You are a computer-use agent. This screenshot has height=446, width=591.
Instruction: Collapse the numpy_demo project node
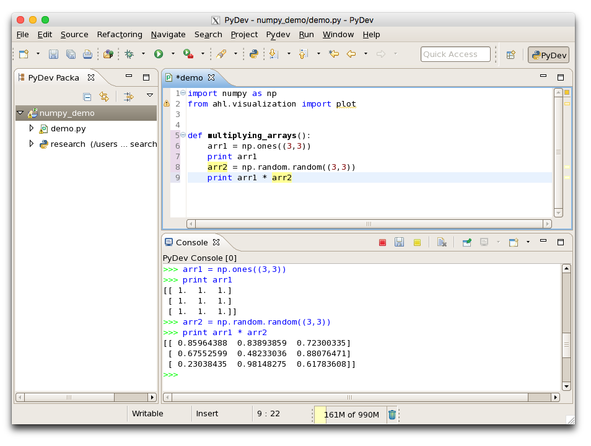[x=20, y=113]
